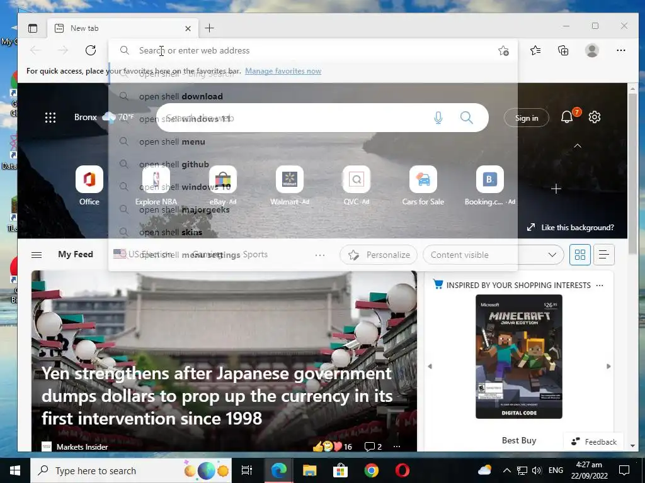Open the app launcher grid icon
645x483 pixels.
coord(50,118)
